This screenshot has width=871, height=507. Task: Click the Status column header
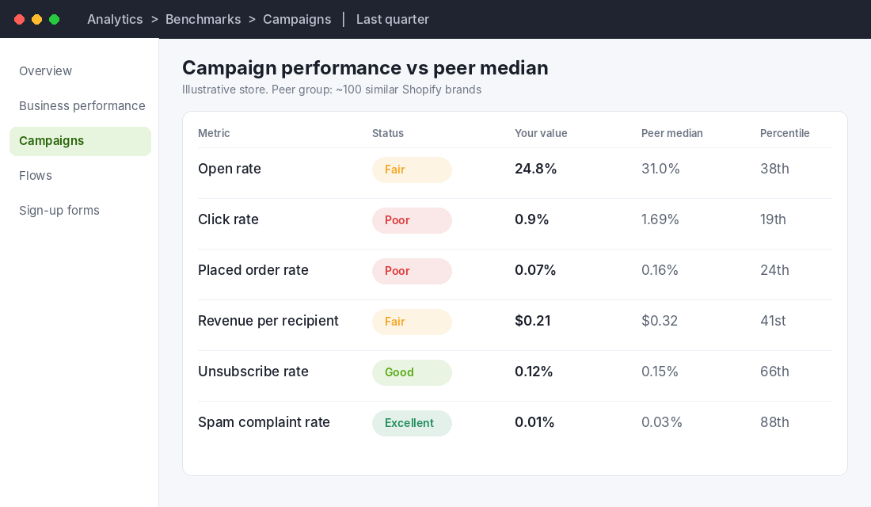tap(388, 133)
